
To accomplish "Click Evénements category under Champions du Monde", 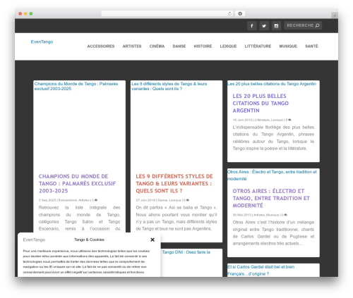I will point(68,200).
